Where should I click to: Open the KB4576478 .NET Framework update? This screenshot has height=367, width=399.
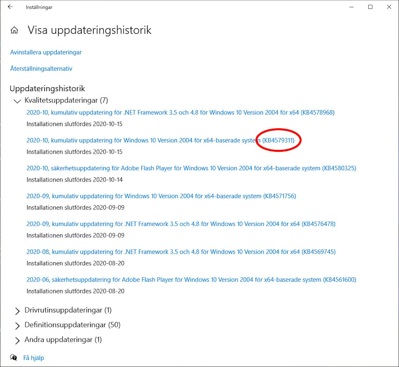pyautogui.click(x=181, y=224)
